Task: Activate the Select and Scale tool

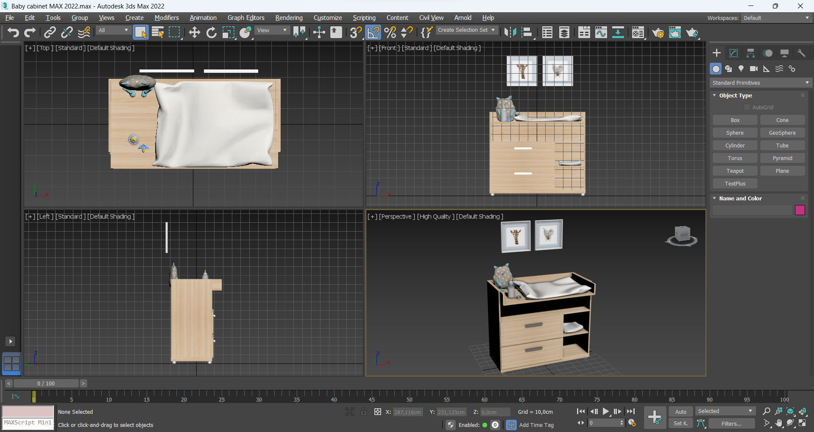Action: (x=228, y=32)
